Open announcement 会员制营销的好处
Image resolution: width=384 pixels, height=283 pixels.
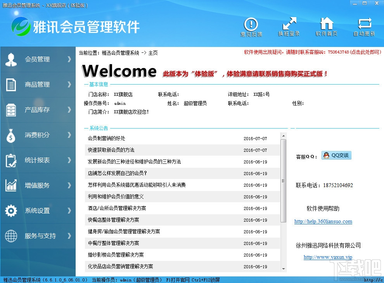tap(106, 139)
